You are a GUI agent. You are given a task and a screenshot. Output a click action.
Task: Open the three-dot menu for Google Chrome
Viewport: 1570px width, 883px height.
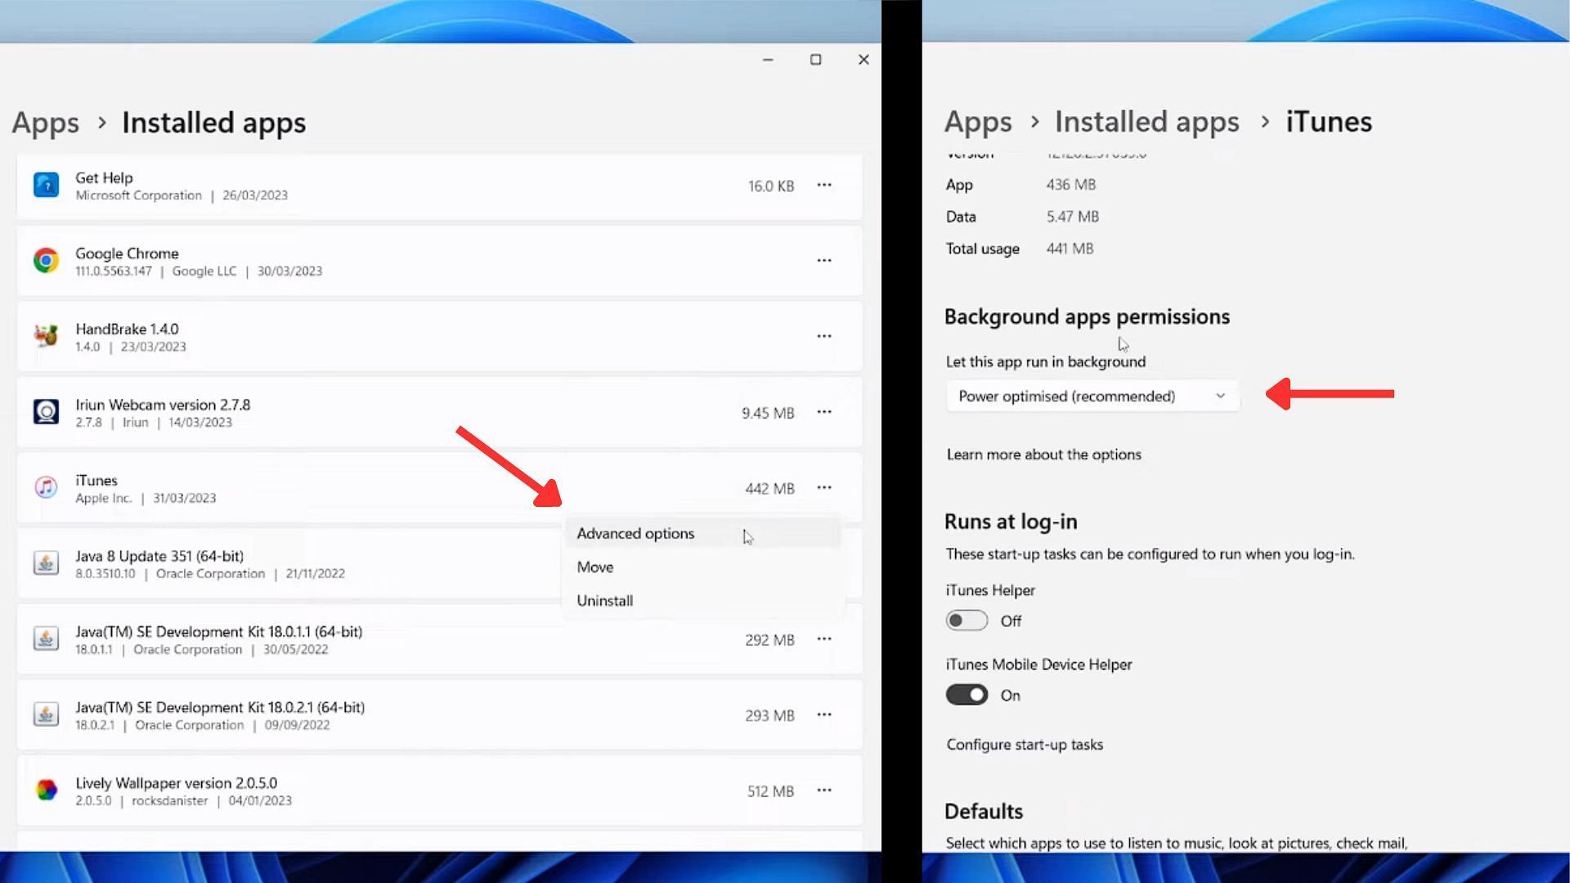tap(824, 260)
